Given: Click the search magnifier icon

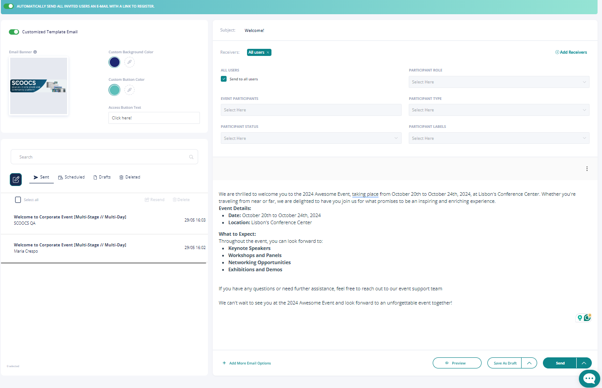Looking at the screenshot, I should coord(191,157).
